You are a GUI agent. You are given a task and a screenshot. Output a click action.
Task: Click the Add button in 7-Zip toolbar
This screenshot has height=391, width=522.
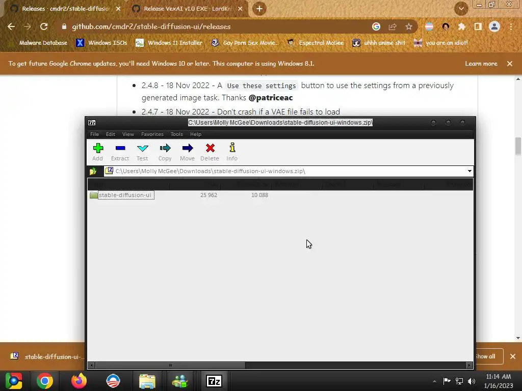(98, 152)
